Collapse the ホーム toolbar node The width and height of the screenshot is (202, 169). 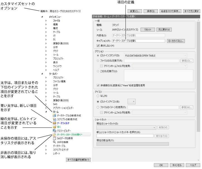pyautogui.click(x=46, y=112)
